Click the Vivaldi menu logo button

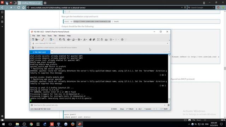point(2,2)
